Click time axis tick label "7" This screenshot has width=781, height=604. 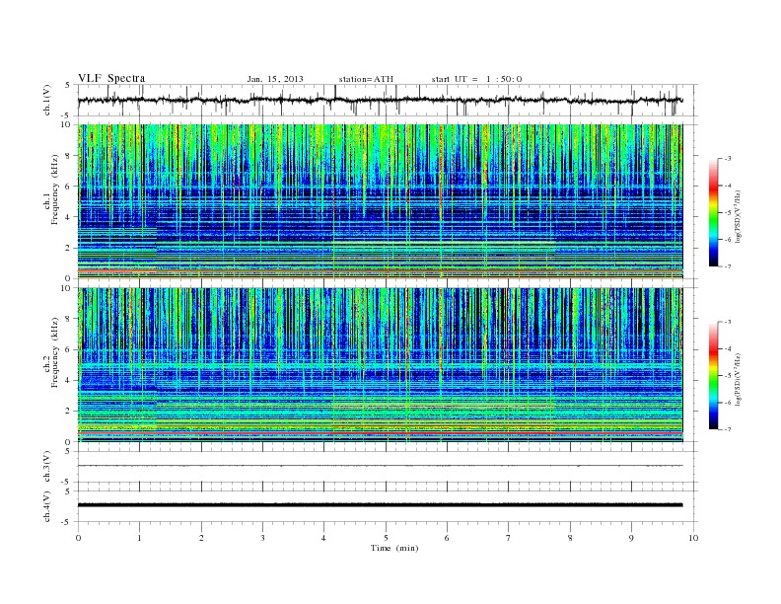(509, 538)
